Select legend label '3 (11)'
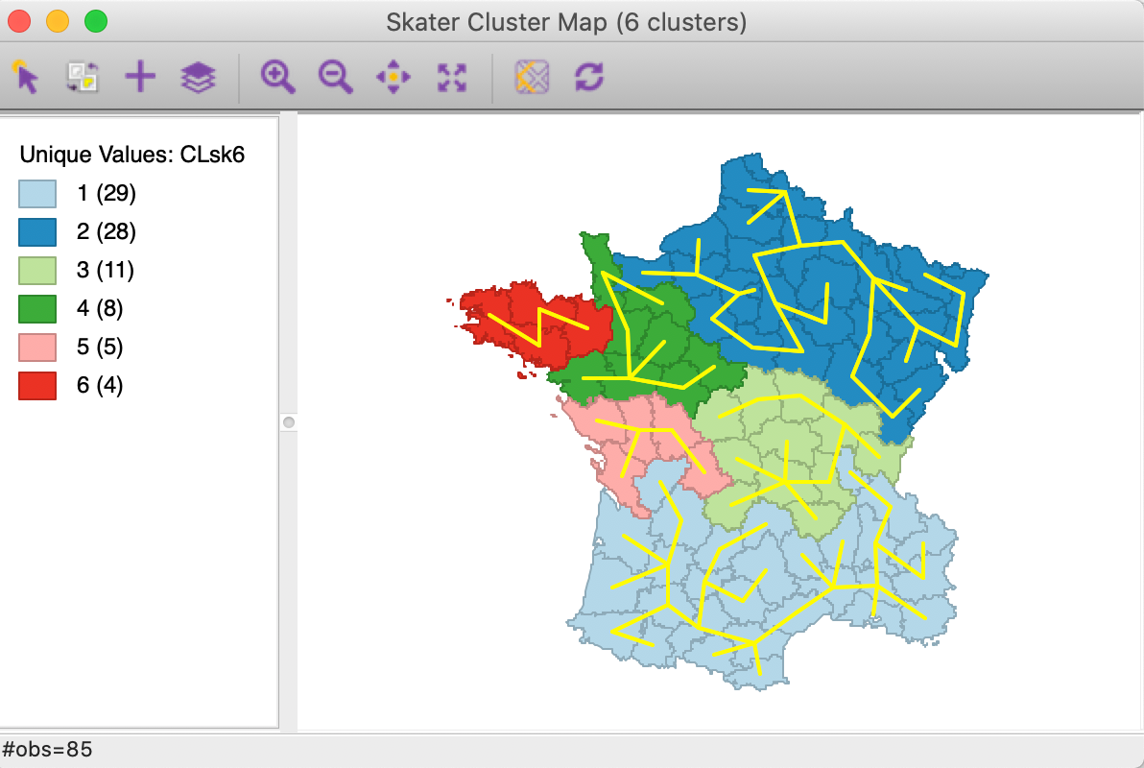Viewport: 1144px width, 768px height. (x=106, y=270)
